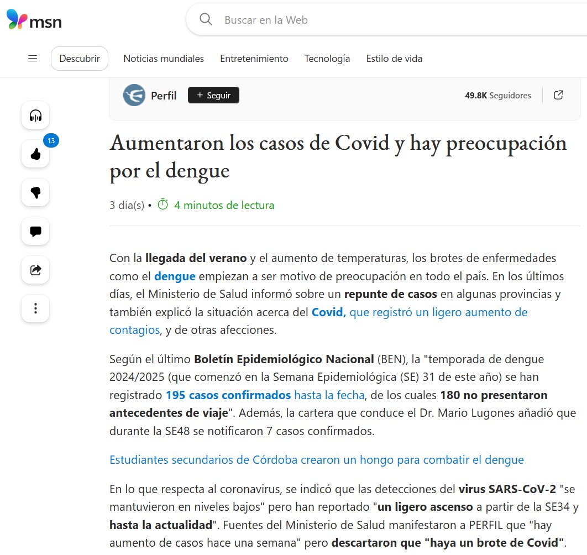
Task: Follow the 195 casos confirmados link
Action: [x=228, y=395]
